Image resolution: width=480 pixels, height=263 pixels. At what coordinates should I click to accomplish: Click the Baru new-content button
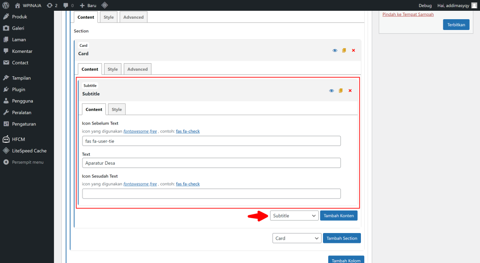(88, 6)
